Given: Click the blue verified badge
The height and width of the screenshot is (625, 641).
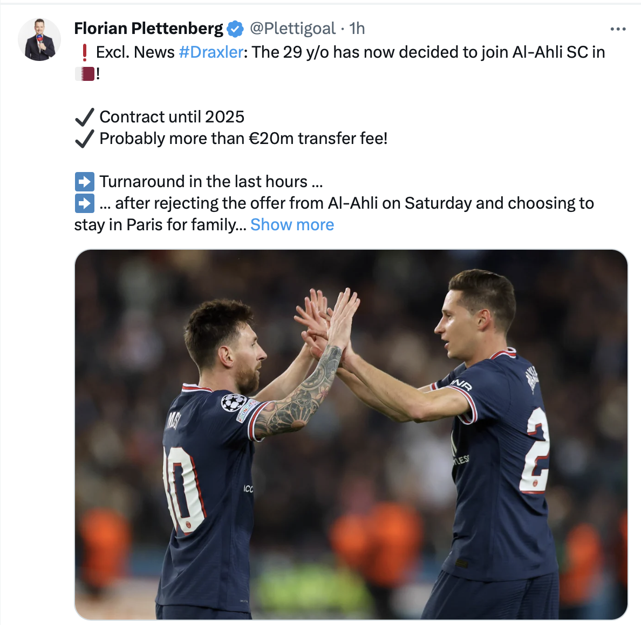Looking at the screenshot, I should pos(235,29).
